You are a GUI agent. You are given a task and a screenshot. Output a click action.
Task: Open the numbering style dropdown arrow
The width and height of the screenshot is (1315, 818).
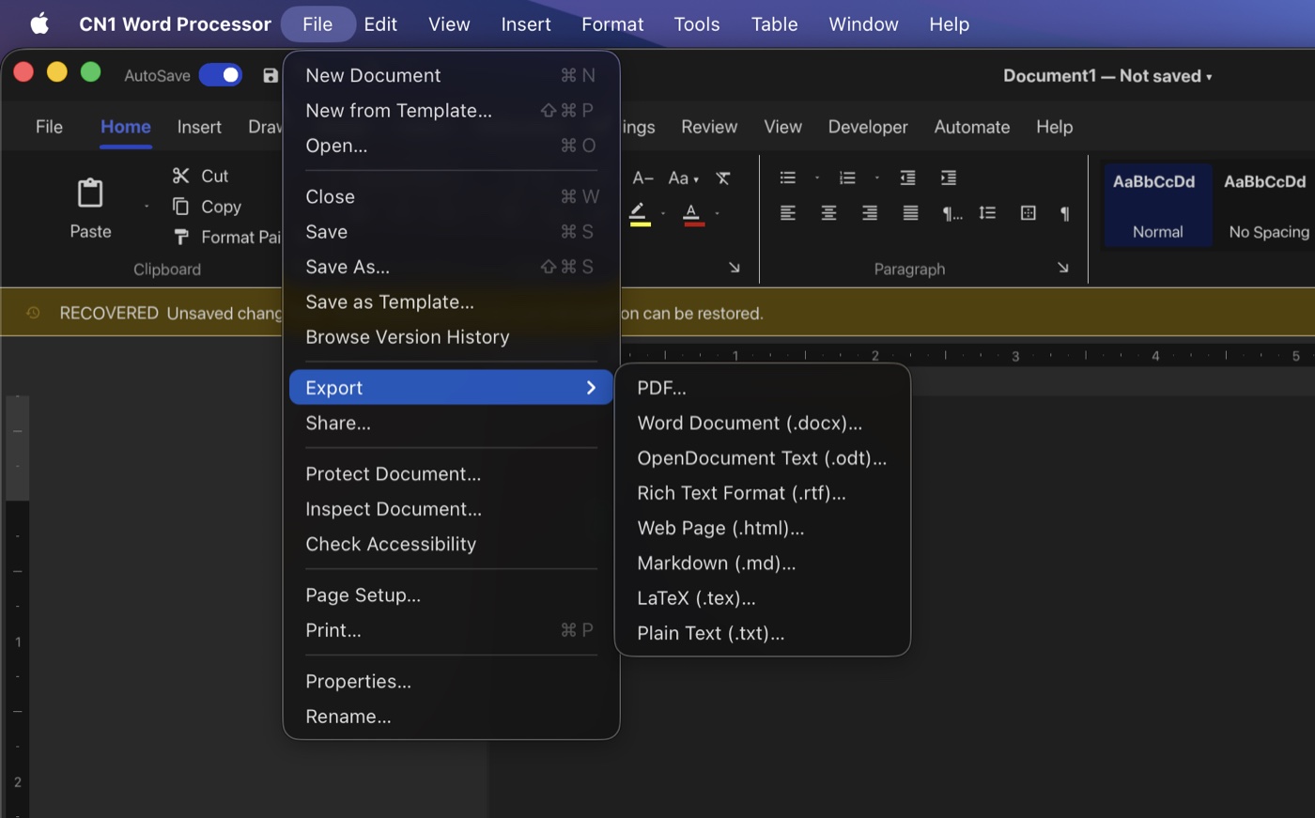[x=876, y=177]
